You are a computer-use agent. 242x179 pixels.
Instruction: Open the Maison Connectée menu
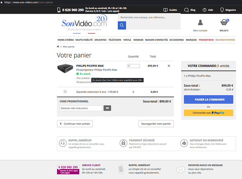tap(157, 40)
